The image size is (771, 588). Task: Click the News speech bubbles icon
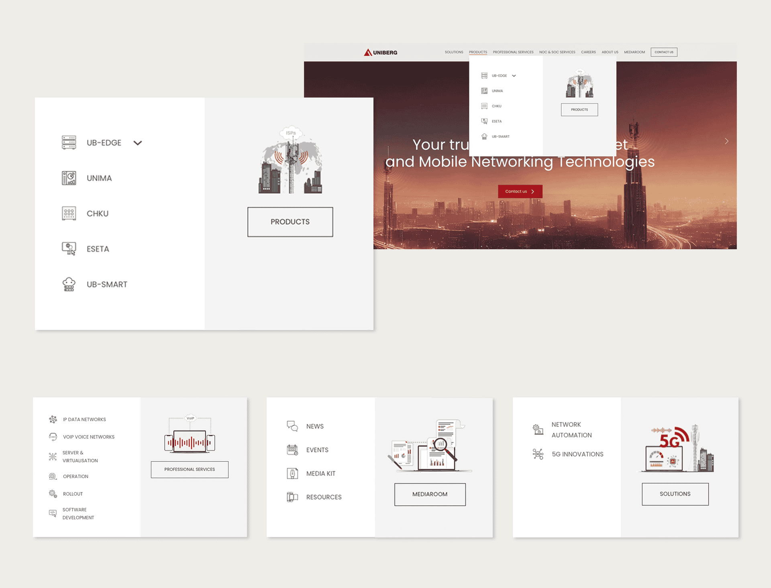[x=292, y=426]
